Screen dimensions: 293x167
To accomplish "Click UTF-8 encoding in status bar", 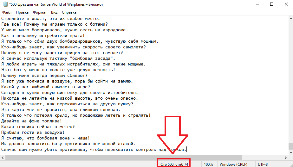I will (263, 164).
